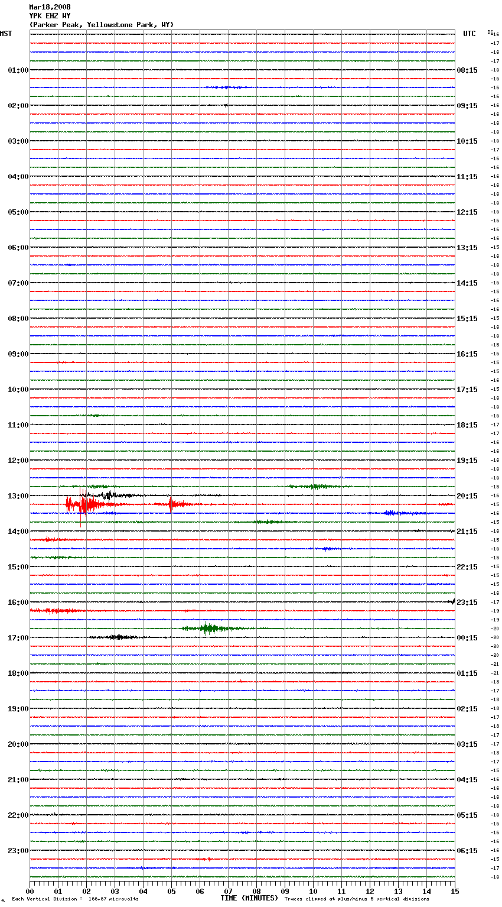Click the UTC axis header
This screenshot has width=502, height=907.
point(470,34)
